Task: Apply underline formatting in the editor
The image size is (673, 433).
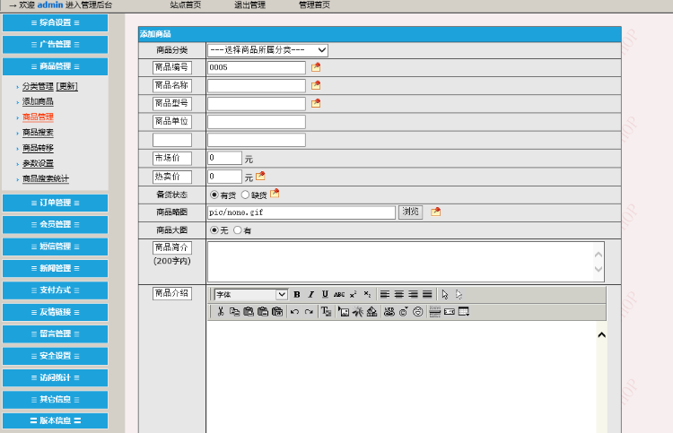Action: point(325,295)
